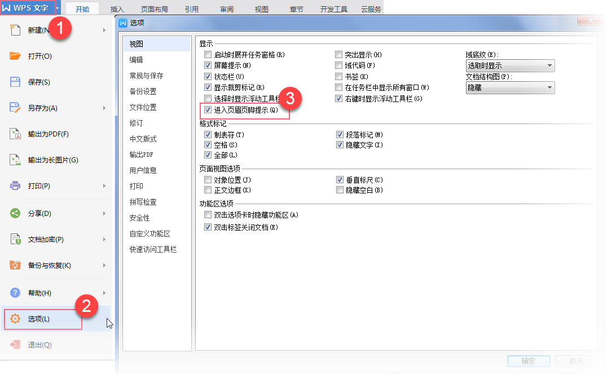Open the 域底纹 dropdown
607x375 pixels.
510,66
